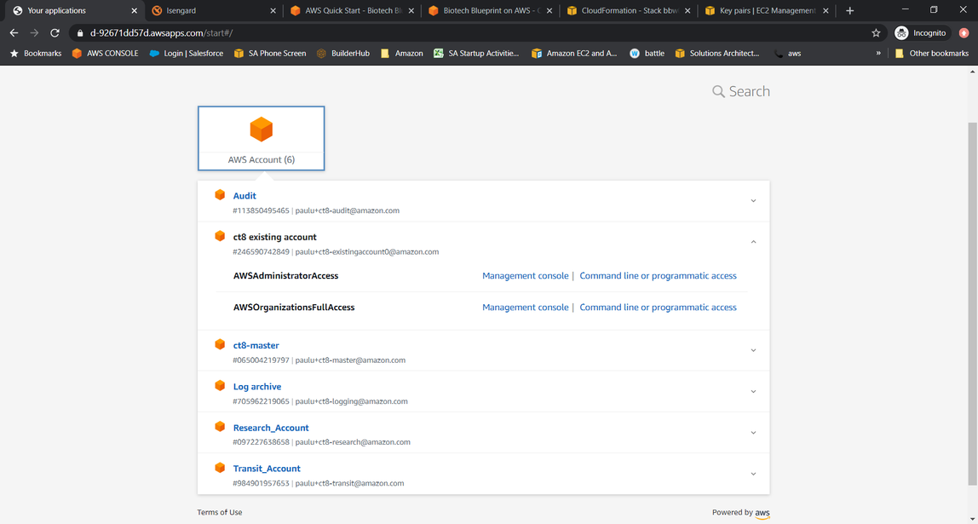This screenshot has width=978, height=524.
Task: Click the AWS Account (6) cube tile
Action: (262, 138)
